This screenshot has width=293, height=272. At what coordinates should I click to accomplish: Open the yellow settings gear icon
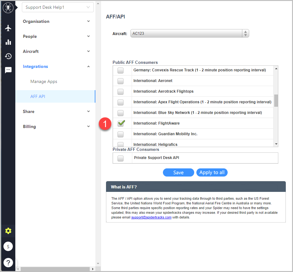pos(8,231)
